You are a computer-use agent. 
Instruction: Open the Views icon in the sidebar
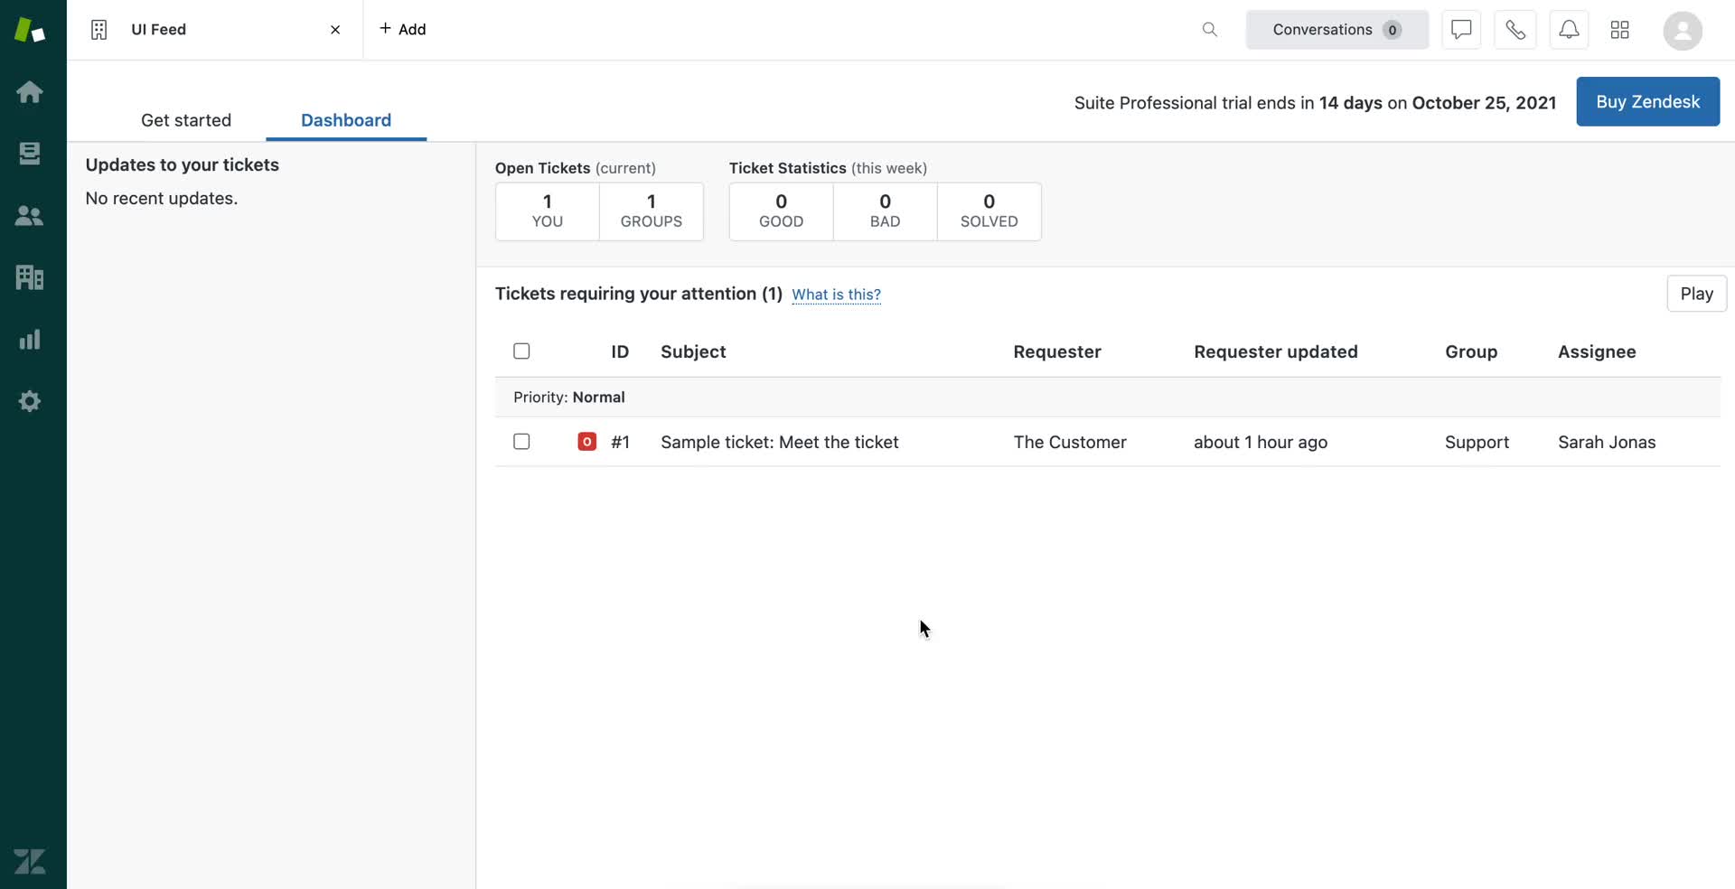pos(29,154)
